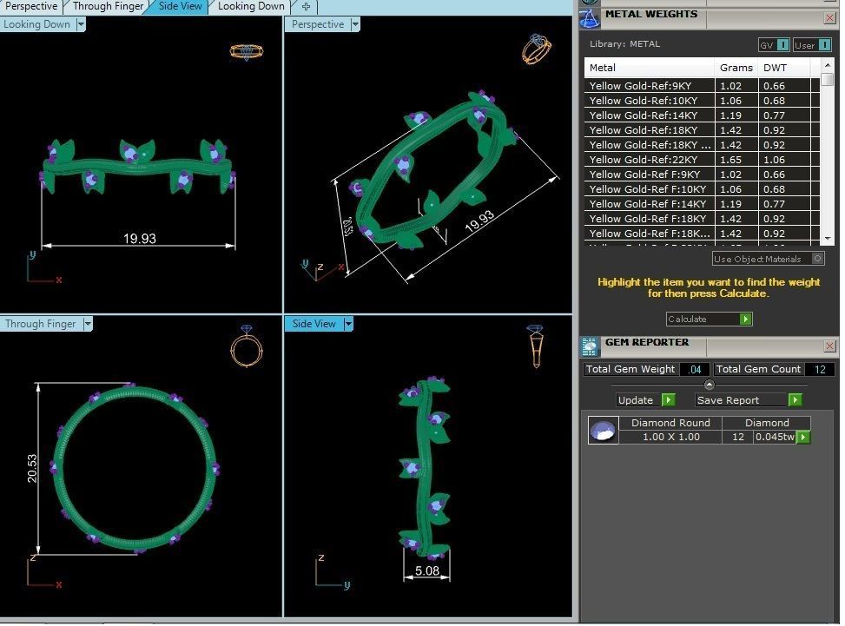Click the Metal Weights panel icon

(590, 17)
